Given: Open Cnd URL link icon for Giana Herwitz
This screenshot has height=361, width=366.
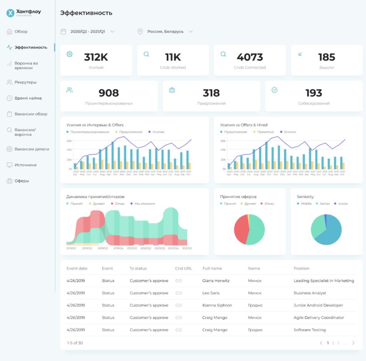Looking at the screenshot, I should point(178,281).
